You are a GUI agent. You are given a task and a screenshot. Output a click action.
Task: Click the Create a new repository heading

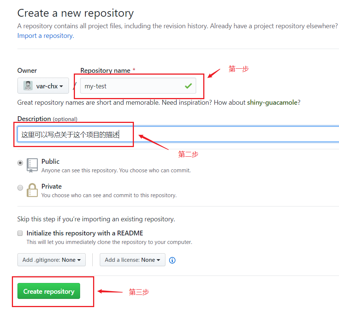click(75, 13)
